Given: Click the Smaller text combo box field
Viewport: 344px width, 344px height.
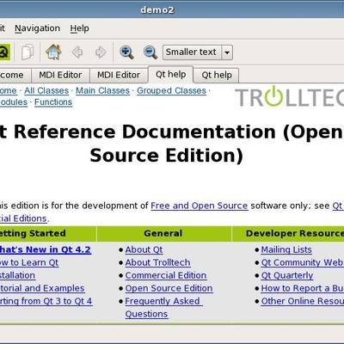Looking at the screenshot, I should pos(198,52).
